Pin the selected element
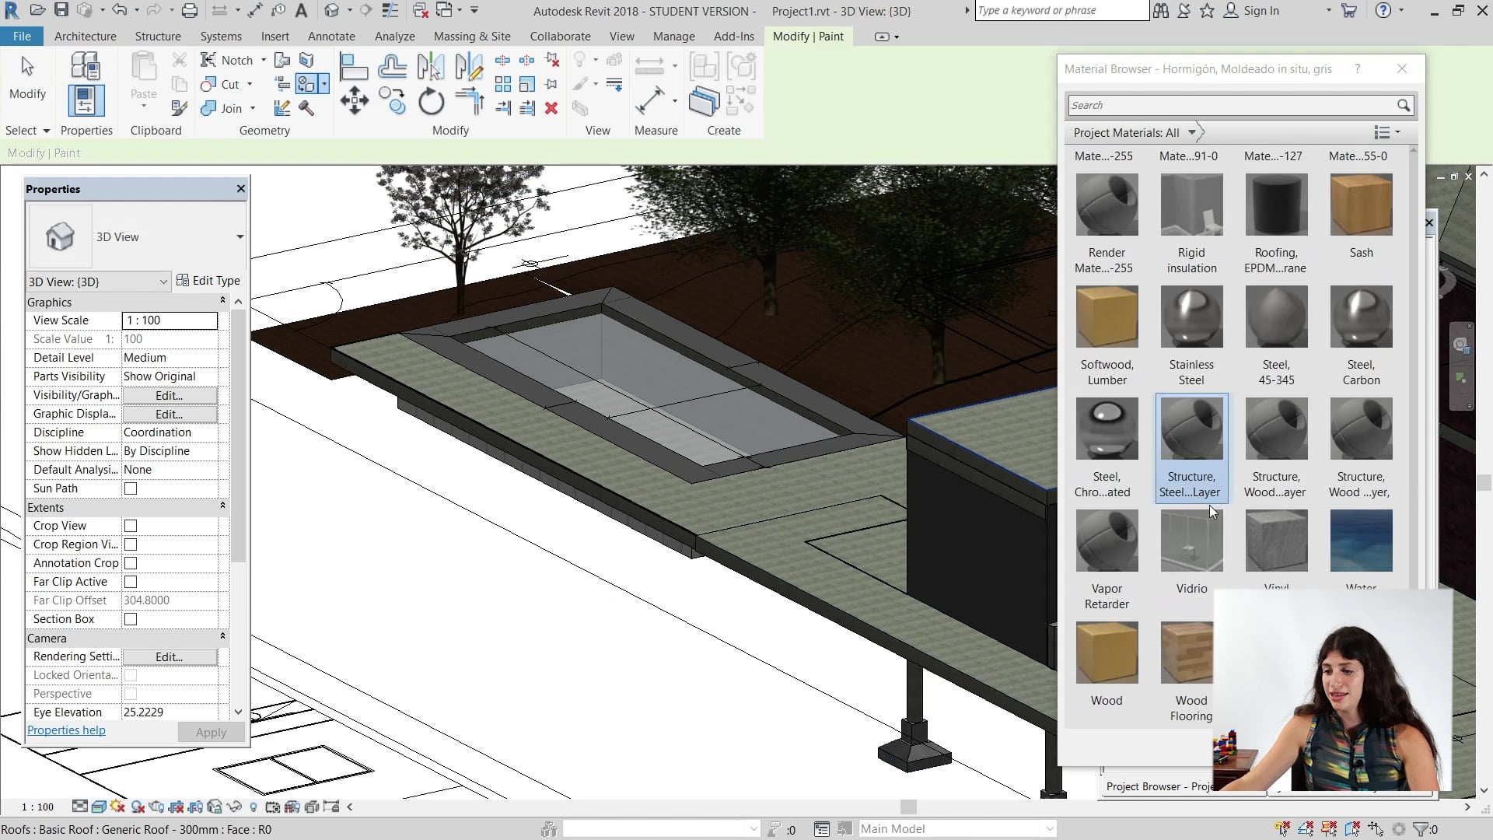 551,84
